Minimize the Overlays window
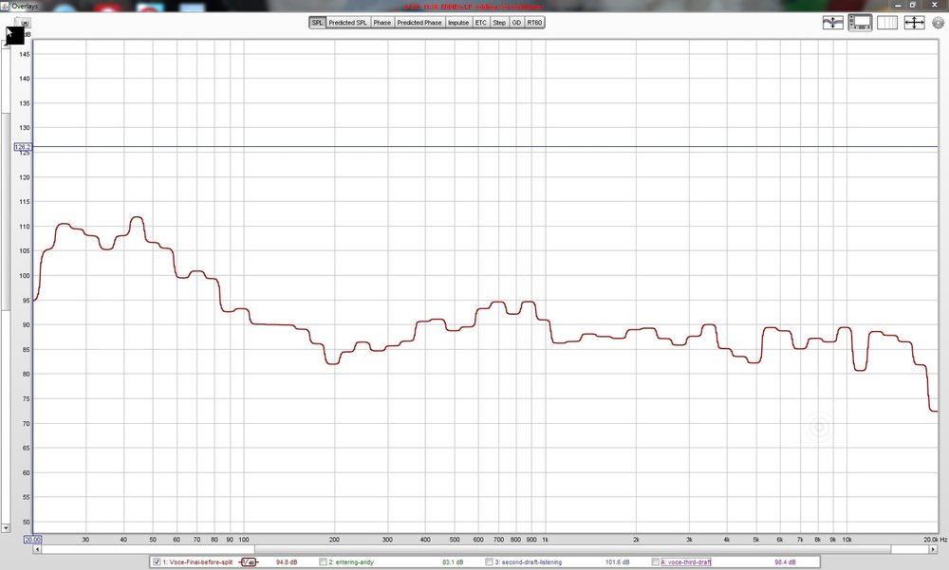949x570 pixels. click(898, 5)
